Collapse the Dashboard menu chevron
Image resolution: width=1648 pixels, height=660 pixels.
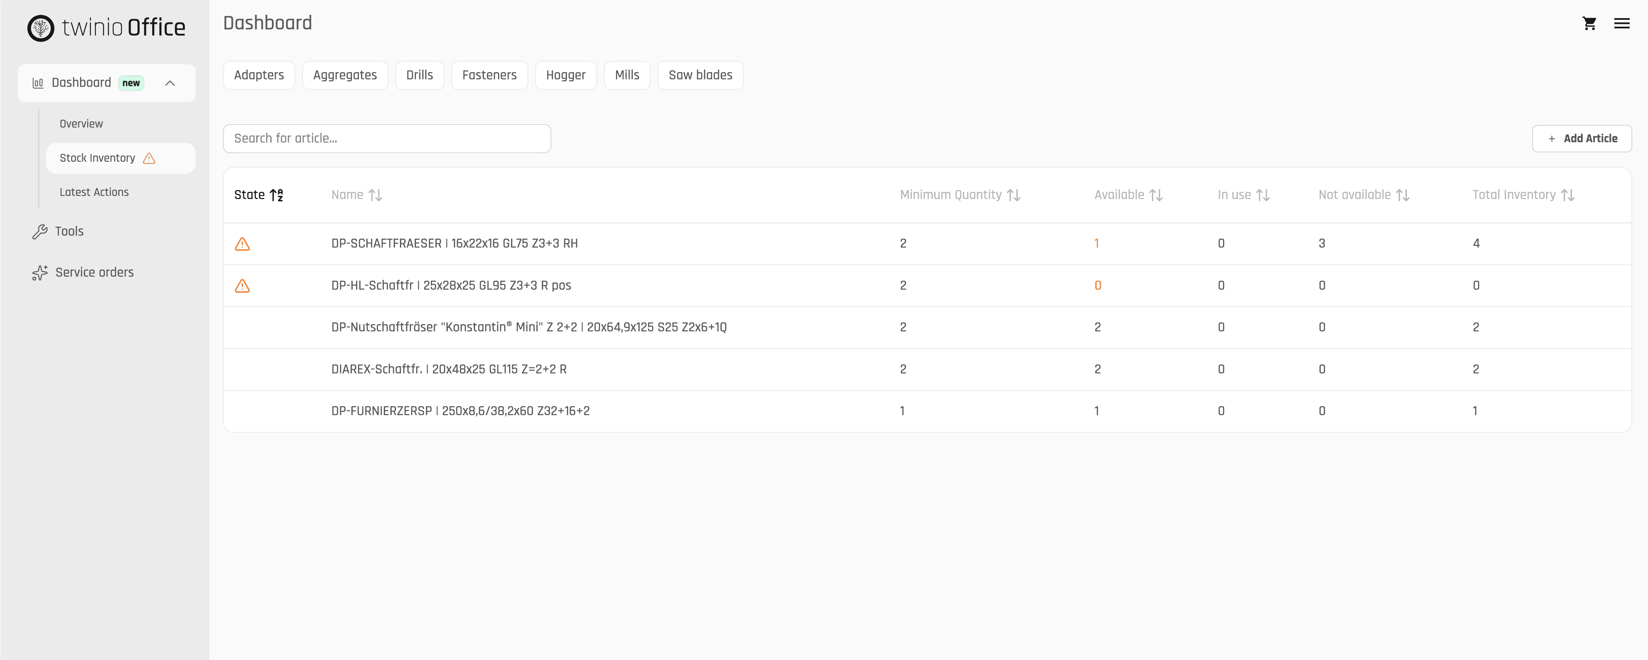click(170, 83)
